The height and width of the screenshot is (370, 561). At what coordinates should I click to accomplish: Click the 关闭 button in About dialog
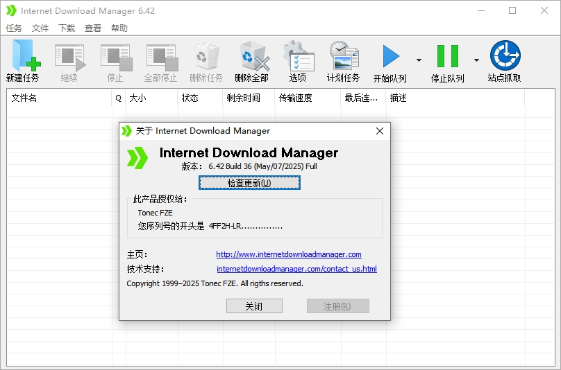click(x=254, y=306)
